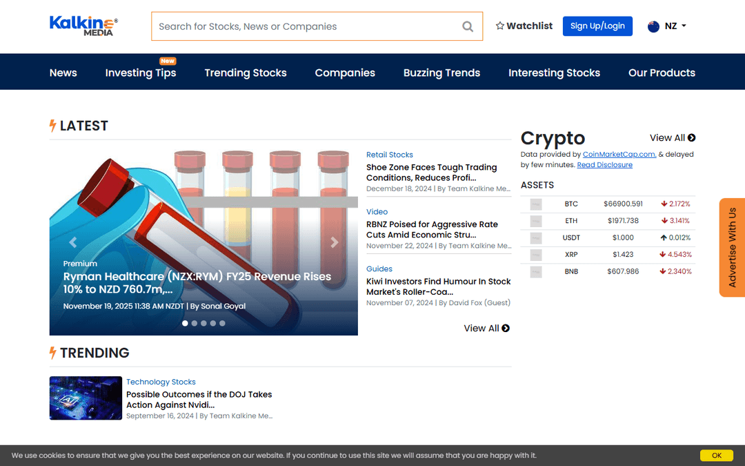Select the first carousel dot
The width and height of the screenshot is (745, 466).
185,323
